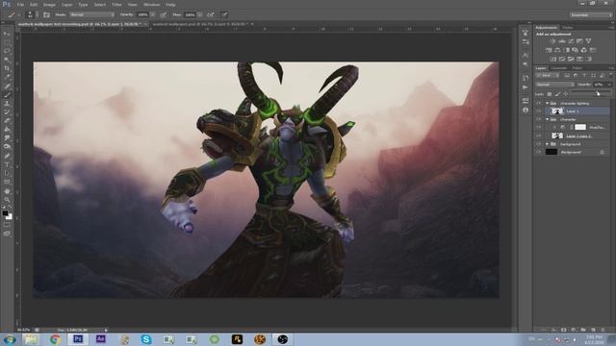Viewport: 616px width, 346px height.
Task: Open brush Opacity slider dropdown arrow
Action: pos(152,15)
